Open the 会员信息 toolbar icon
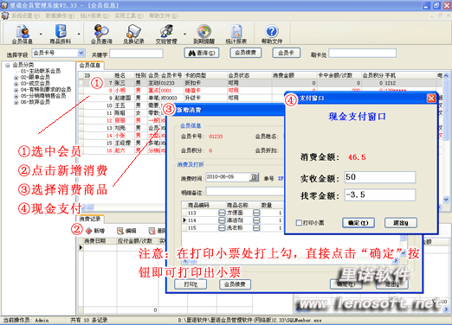 click(x=23, y=35)
